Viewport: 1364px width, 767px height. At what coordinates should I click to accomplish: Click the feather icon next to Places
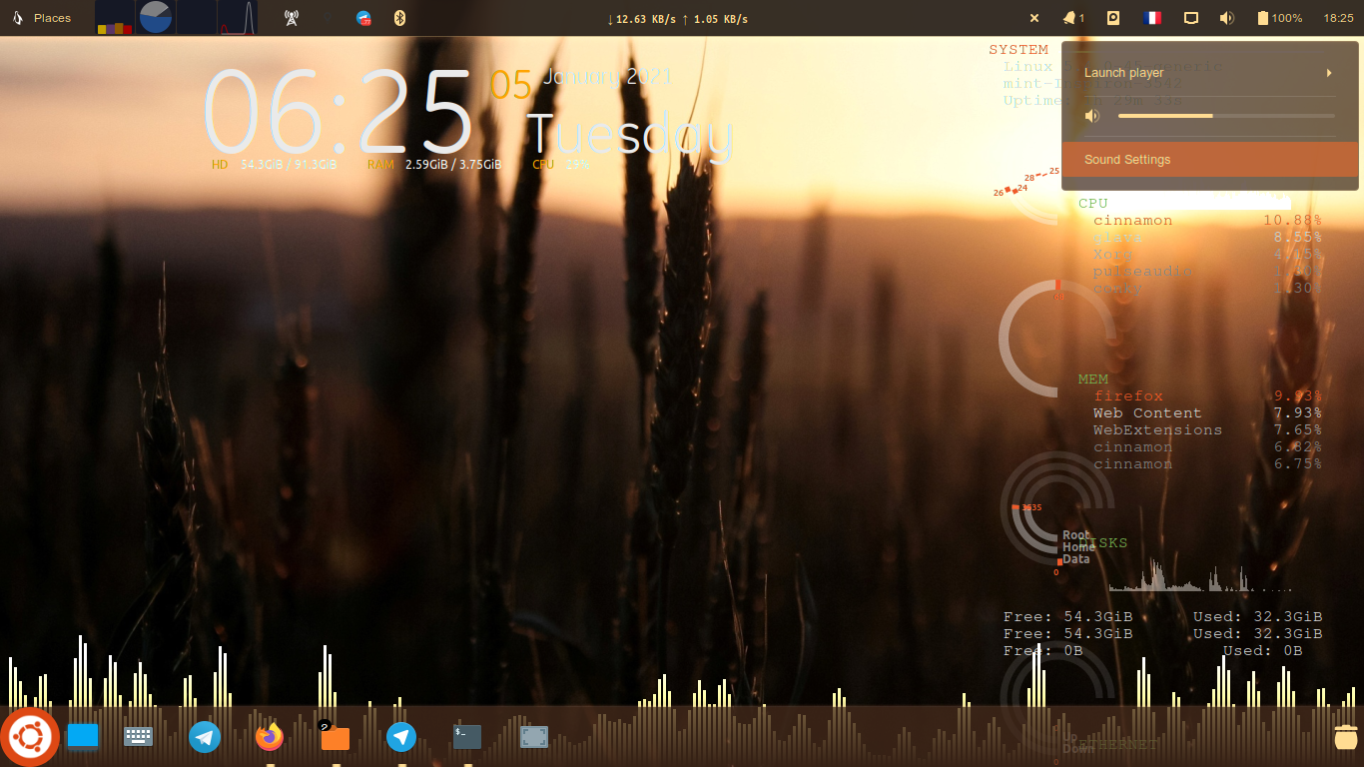16,18
